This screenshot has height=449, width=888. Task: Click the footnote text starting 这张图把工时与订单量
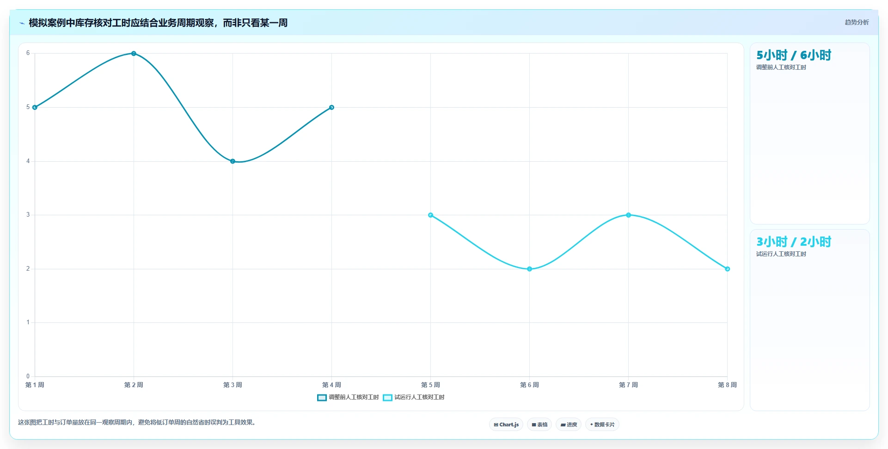click(x=137, y=422)
